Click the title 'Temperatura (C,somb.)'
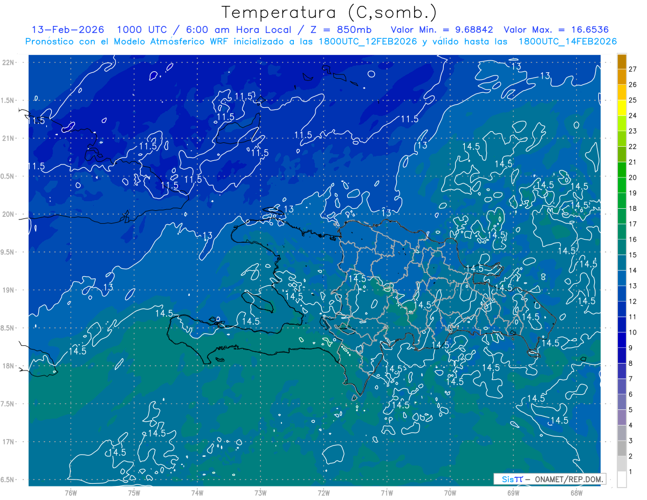Viewport: 647px width, 500px height. pos(329,12)
